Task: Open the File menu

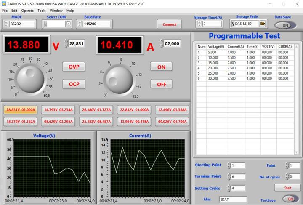Action: 5,11
